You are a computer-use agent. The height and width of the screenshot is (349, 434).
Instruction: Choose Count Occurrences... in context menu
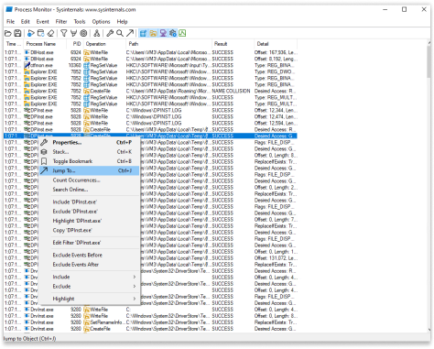pos(90,180)
